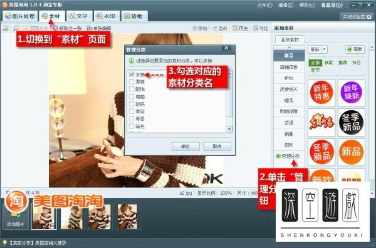Open the 编辑(E) menu
The width and height of the screenshot is (376, 248).
286,5
